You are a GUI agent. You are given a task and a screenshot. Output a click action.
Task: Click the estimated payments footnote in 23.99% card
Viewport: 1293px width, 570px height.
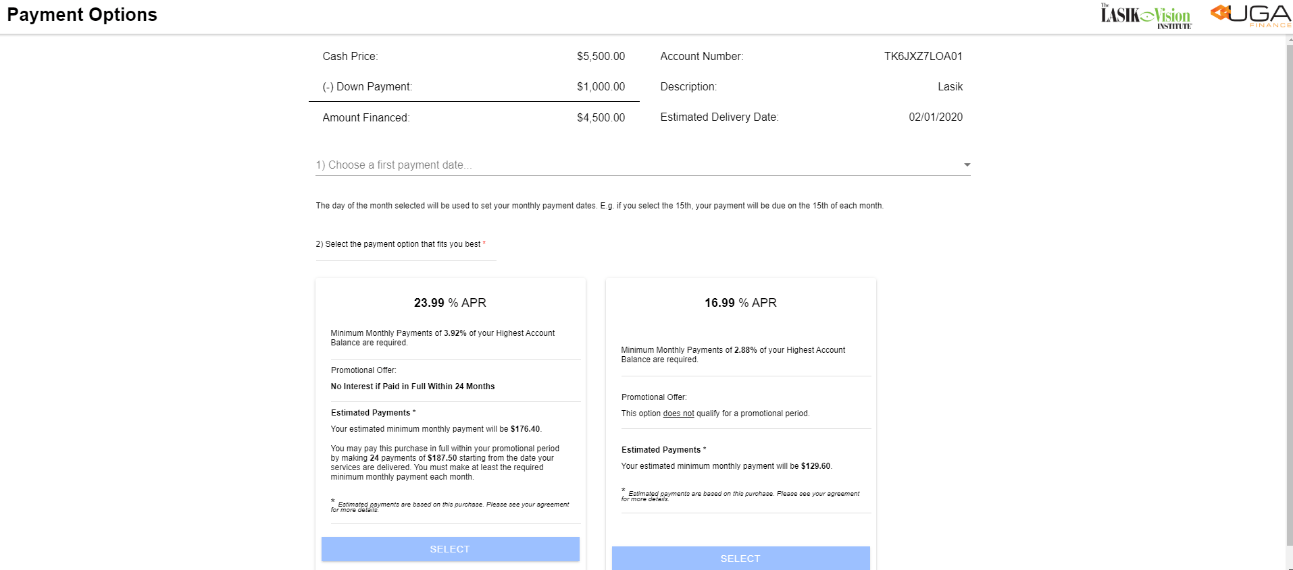click(449, 506)
